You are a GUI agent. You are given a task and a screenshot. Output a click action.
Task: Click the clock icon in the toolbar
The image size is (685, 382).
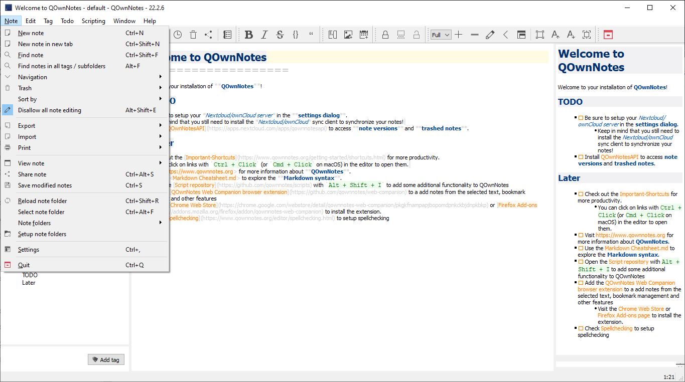[x=178, y=35]
